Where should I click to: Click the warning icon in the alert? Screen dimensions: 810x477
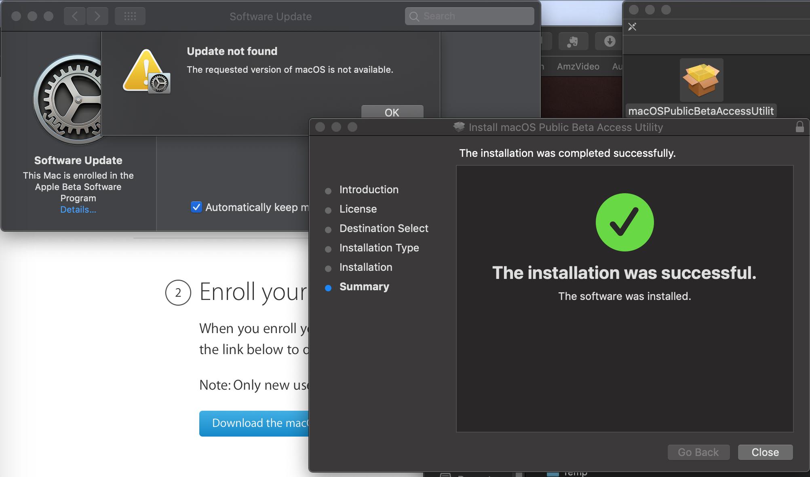(146, 71)
